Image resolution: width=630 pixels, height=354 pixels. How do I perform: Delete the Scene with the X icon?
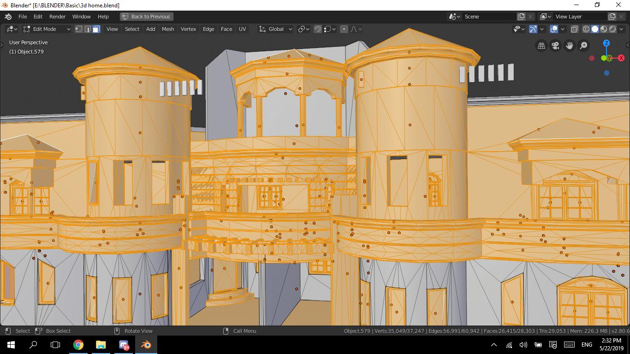click(530, 17)
